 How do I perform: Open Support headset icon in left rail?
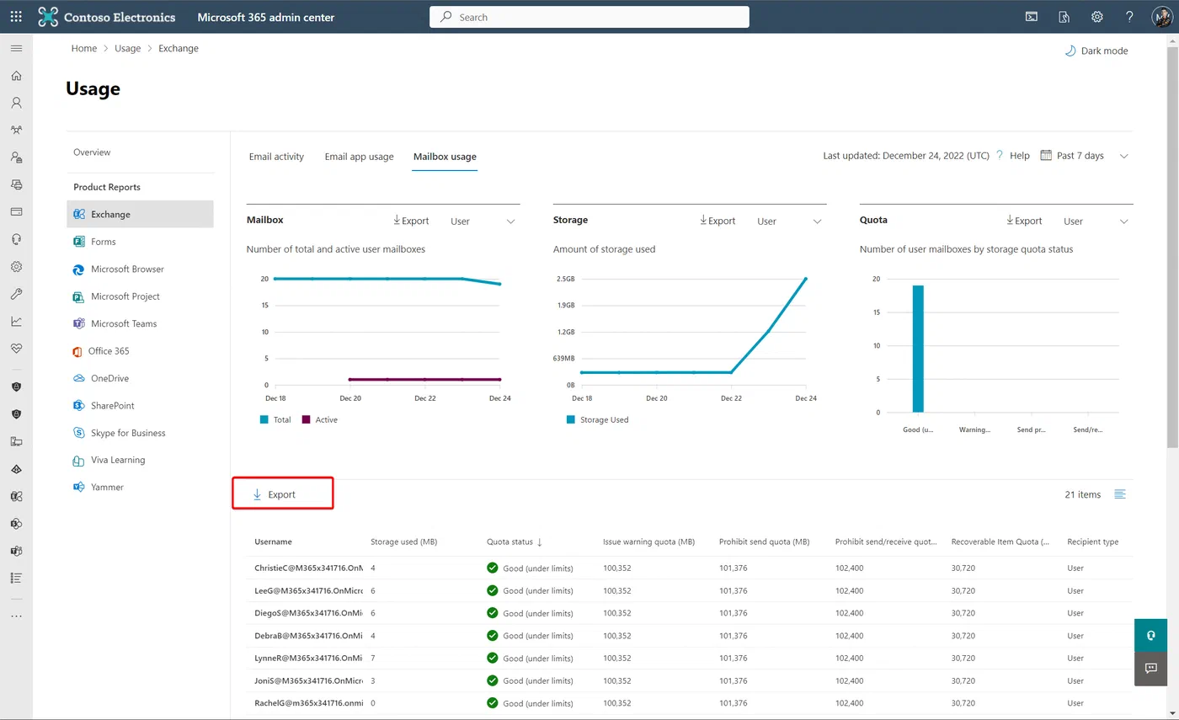[16, 239]
